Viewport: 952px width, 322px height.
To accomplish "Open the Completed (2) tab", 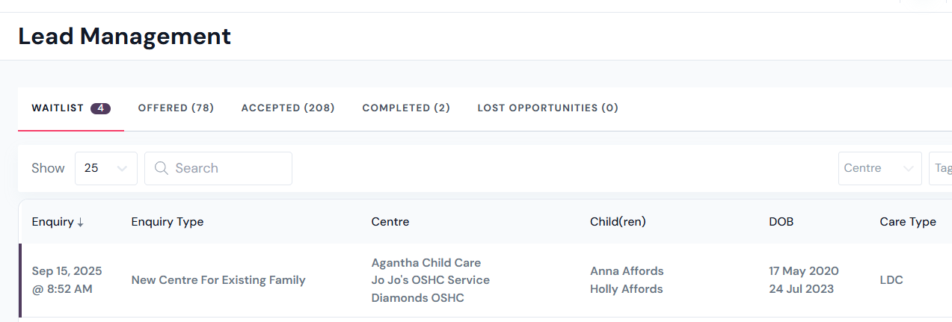I will (406, 108).
